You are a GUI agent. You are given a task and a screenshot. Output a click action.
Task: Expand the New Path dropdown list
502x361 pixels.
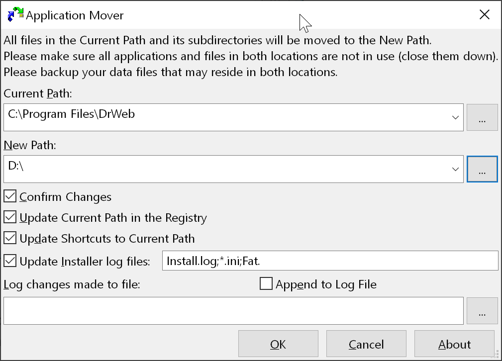(455, 169)
